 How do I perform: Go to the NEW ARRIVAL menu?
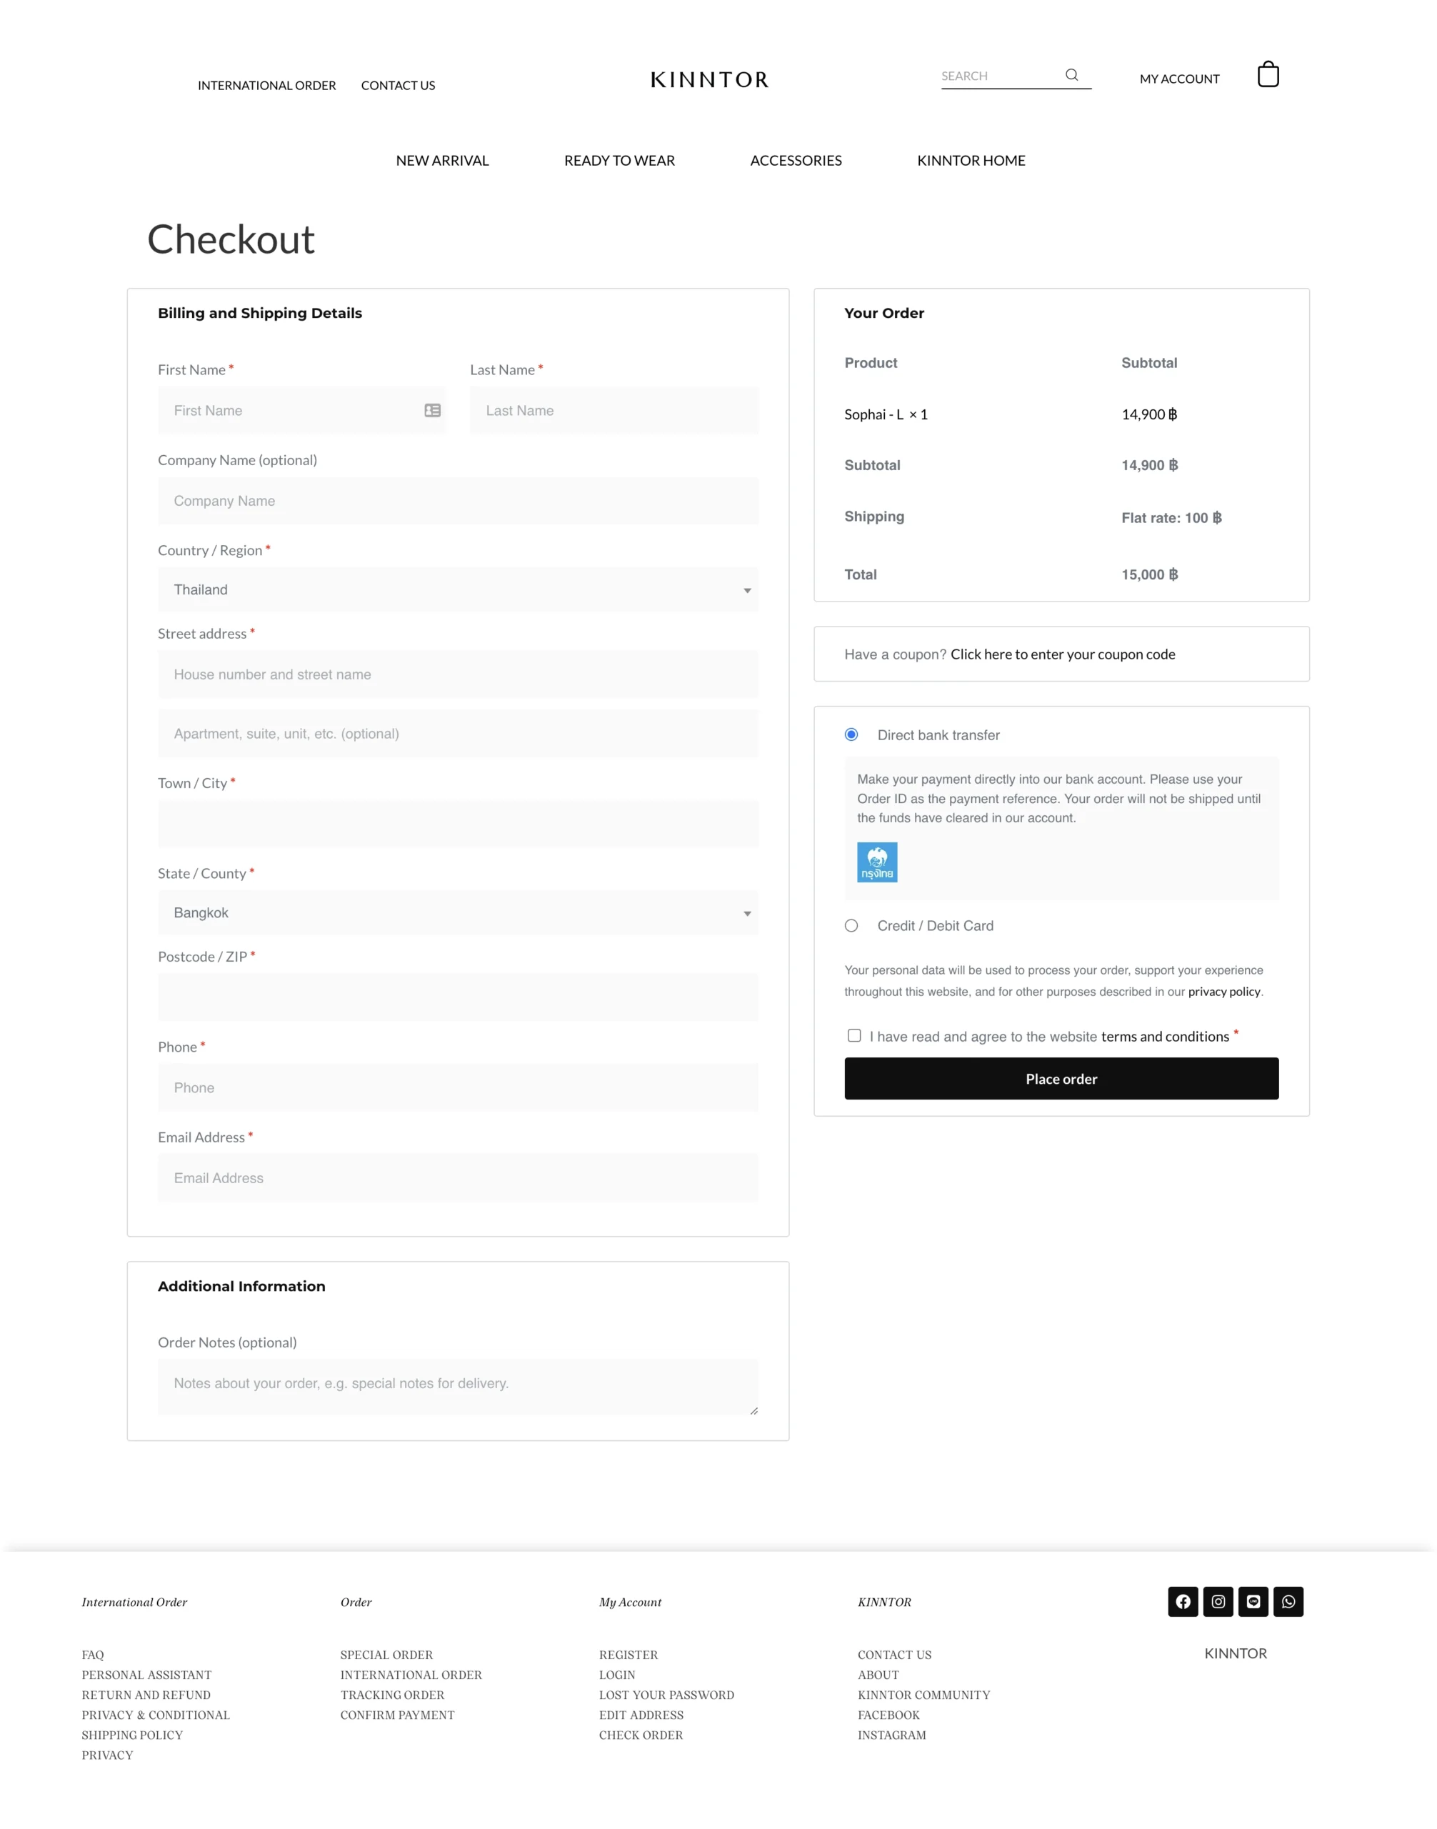coord(441,161)
